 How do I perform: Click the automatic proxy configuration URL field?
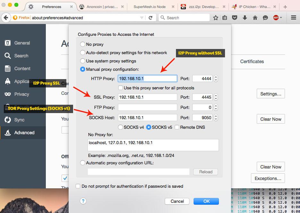pos(138,172)
